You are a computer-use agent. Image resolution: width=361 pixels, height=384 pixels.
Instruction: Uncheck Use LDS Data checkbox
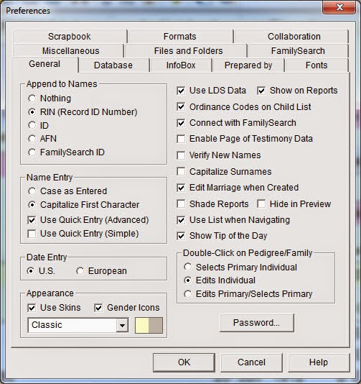pos(181,91)
